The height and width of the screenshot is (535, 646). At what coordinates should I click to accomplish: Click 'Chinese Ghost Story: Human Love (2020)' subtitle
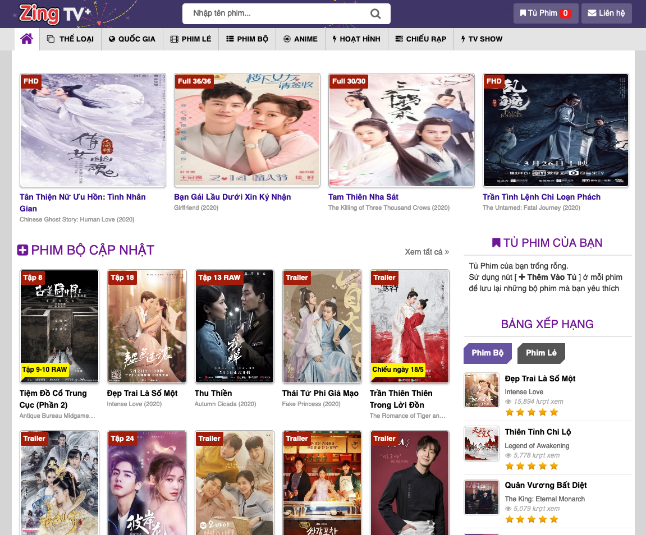[x=77, y=219]
